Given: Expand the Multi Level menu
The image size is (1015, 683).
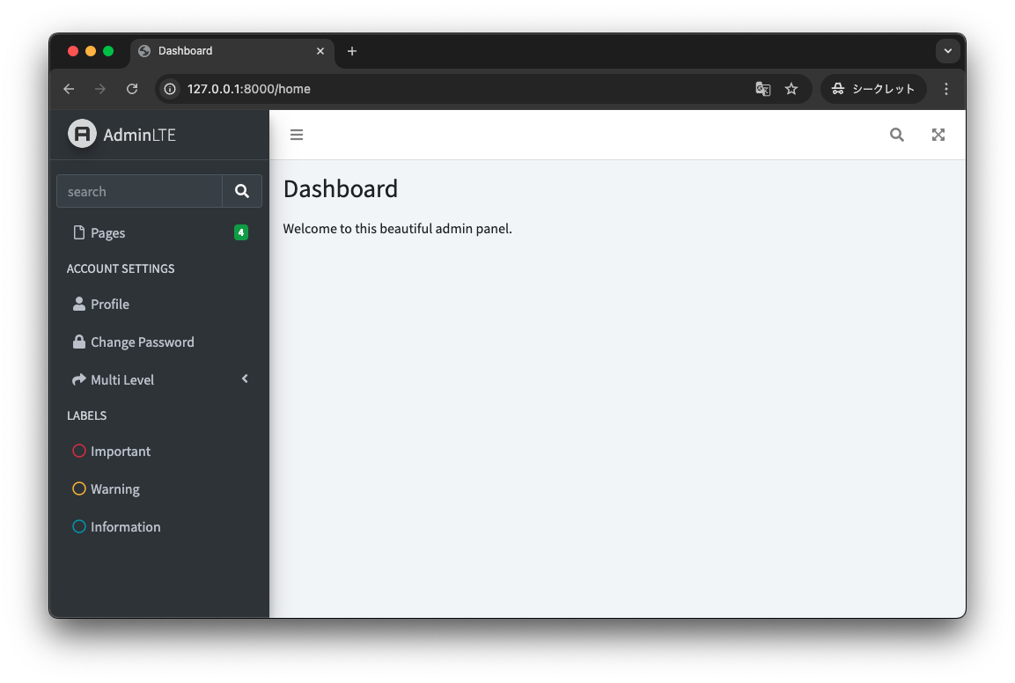Looking at the screenshot, I should (x=159, y=379).
